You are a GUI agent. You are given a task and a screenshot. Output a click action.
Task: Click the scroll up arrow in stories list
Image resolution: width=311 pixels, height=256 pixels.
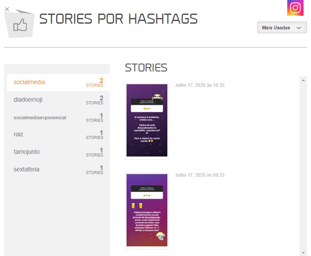tap(303, 80)
